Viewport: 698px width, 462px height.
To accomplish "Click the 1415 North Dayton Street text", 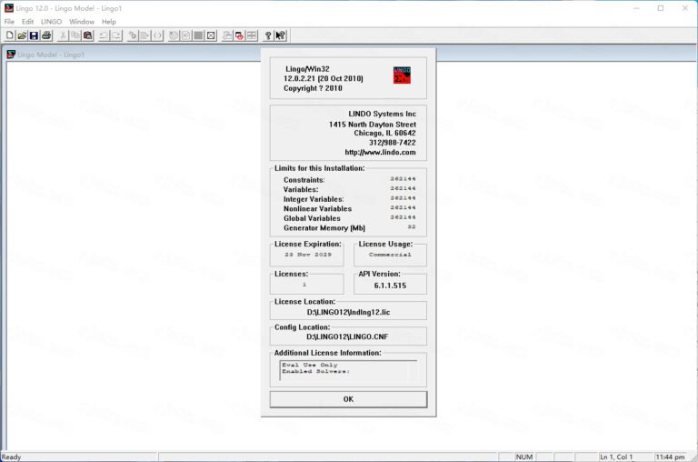I will pos(373,125).
